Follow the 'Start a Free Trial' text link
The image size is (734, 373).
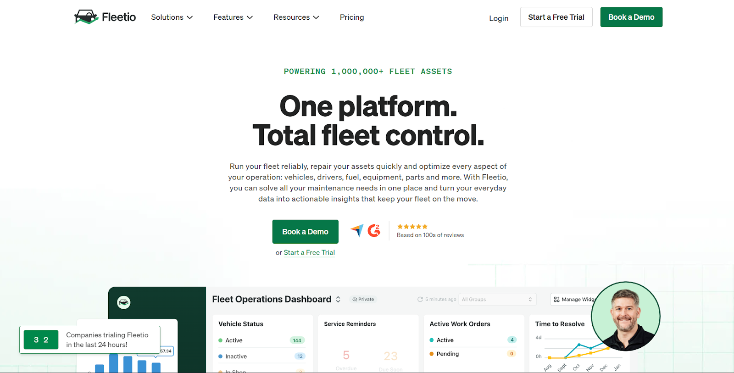point(309,252)
